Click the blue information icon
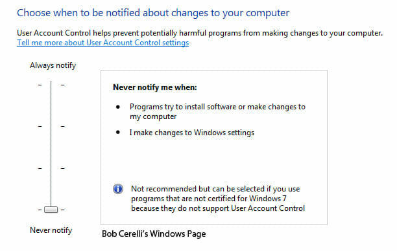397x251 pixels. (x=118, y=189)
